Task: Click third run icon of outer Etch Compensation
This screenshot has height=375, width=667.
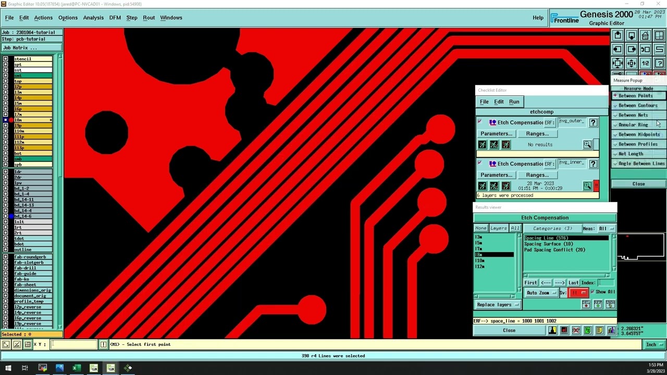Action: [x=505, y=145]
